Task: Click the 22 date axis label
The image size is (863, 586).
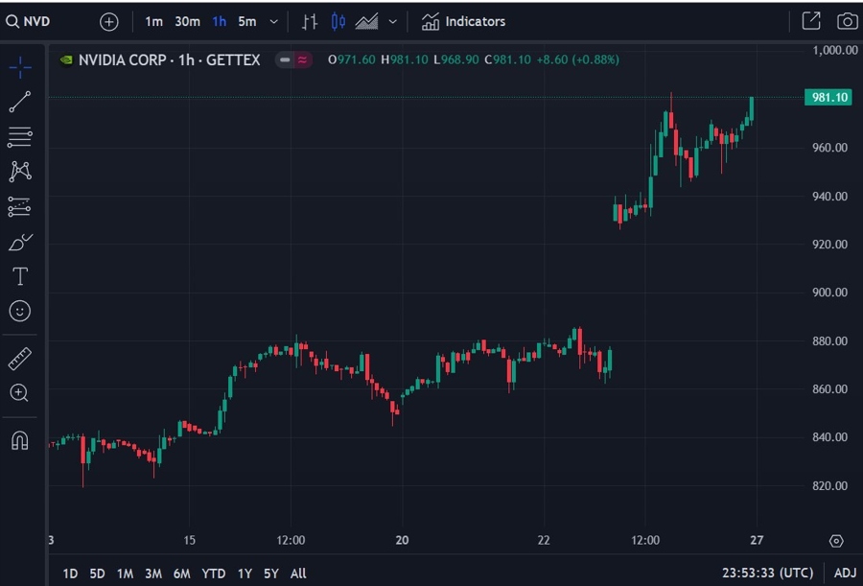Action: [x=544, y=540]
